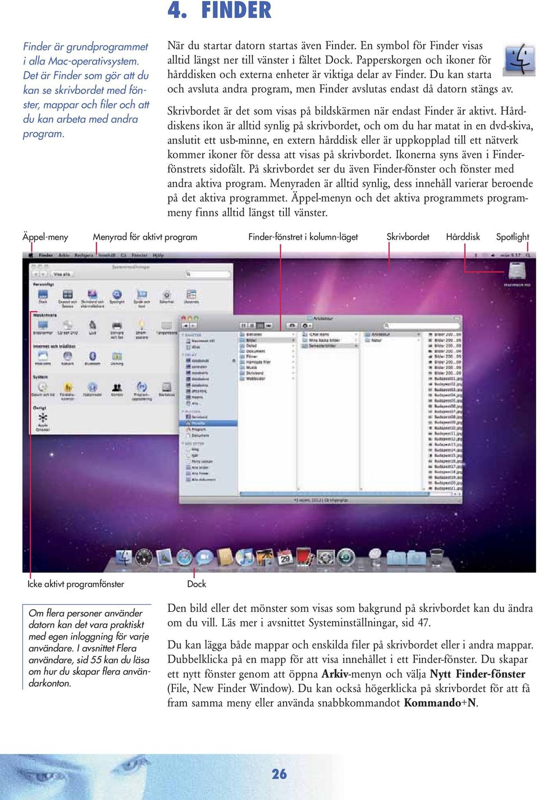Open the Nätverk preference pane
539x800 pixels.
(67, 358)
